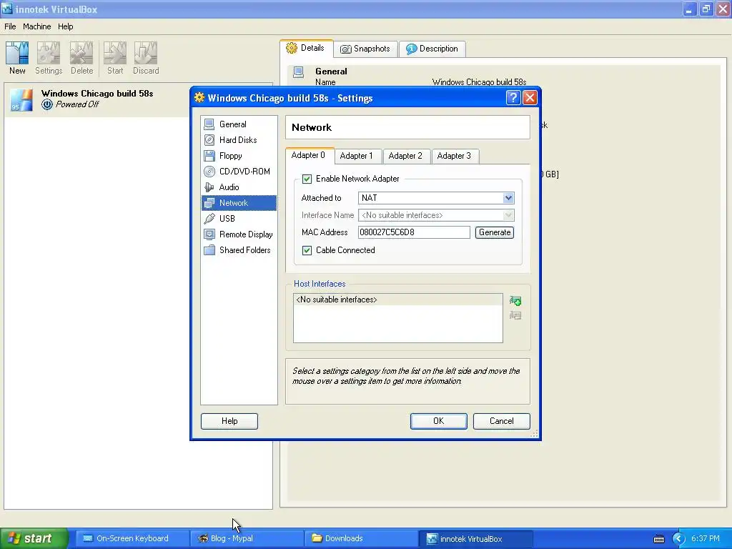Click the Settings toolbar icon
Viewport: 732px width, 549px height.
49,58
